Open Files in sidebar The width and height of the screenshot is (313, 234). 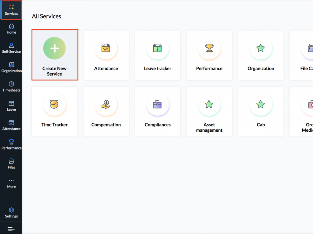(11, 164)
